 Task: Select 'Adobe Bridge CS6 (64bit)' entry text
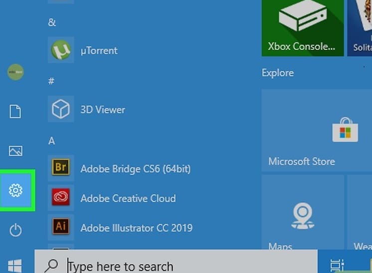tap(136, 169)
